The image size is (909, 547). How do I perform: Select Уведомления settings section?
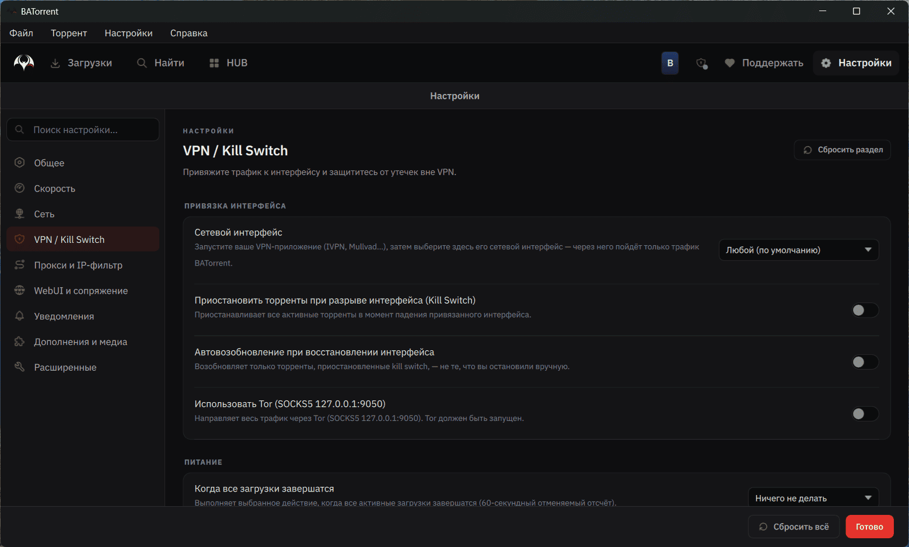(83, 316)
